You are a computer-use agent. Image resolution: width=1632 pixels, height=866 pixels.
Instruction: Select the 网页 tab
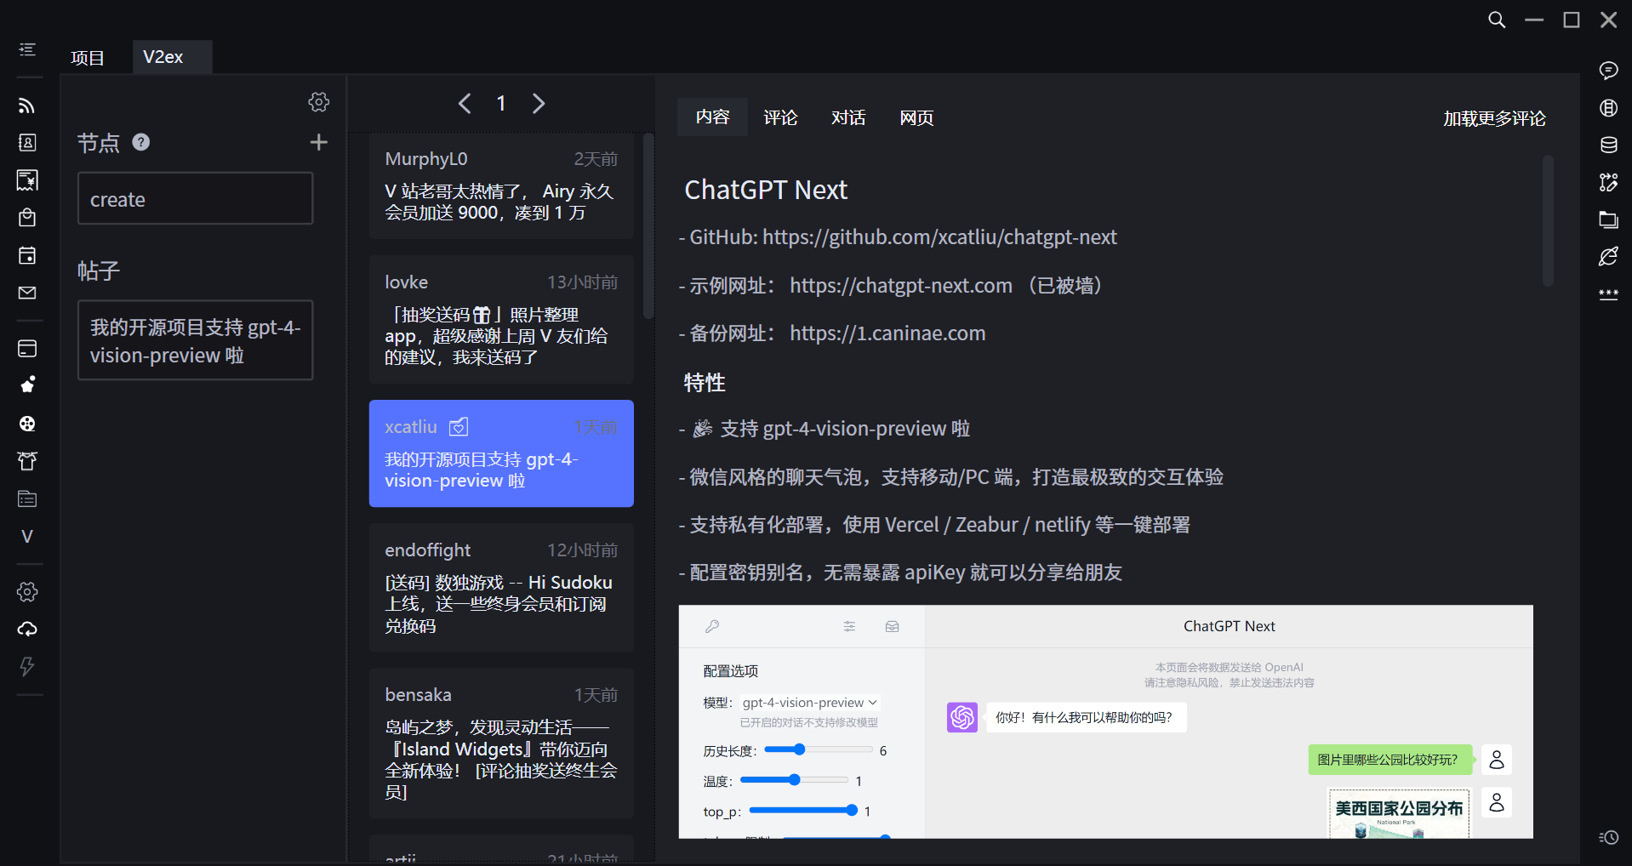(x=916, y=117)
